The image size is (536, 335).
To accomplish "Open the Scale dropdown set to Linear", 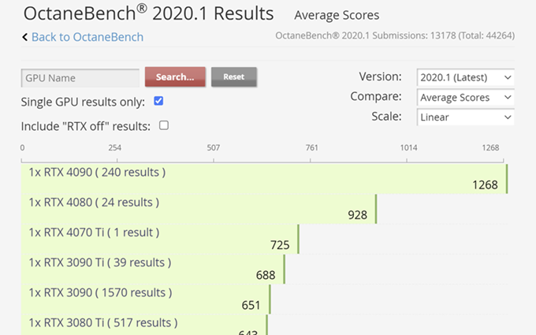I will (465, 117).
